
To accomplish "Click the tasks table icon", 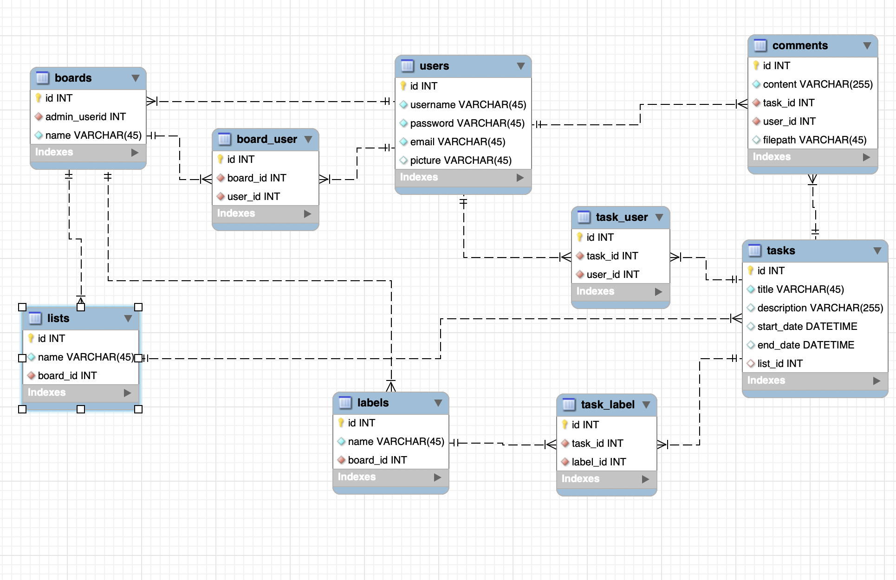I will (754, 251).
